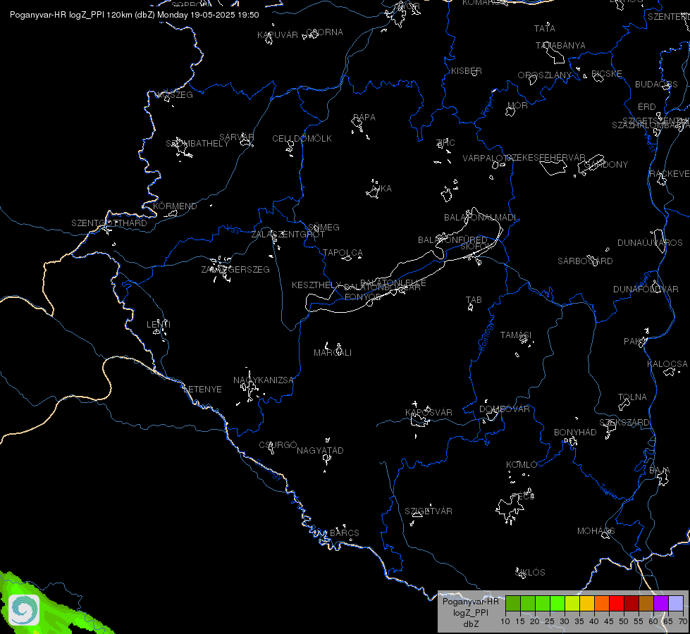Click the SZENTGOTTHÁRD label

109,223
